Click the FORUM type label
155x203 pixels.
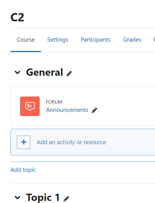(54, 102)
